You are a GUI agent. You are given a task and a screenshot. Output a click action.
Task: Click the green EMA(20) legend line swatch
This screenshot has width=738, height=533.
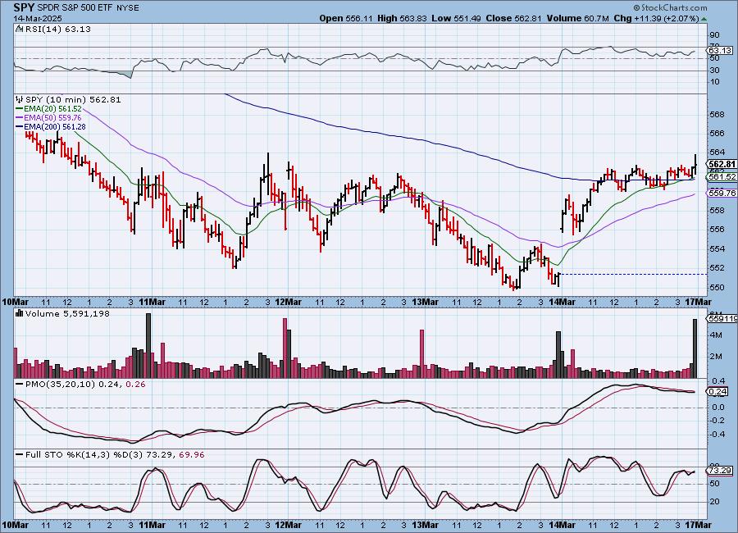click(20, 109)
